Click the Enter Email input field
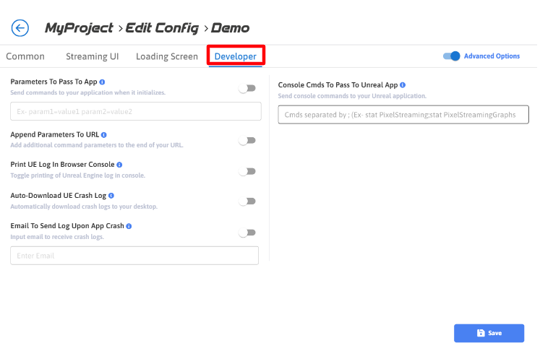Image resolution: width=540 pixels, height=356 pixels. click(x=134, y=256)
